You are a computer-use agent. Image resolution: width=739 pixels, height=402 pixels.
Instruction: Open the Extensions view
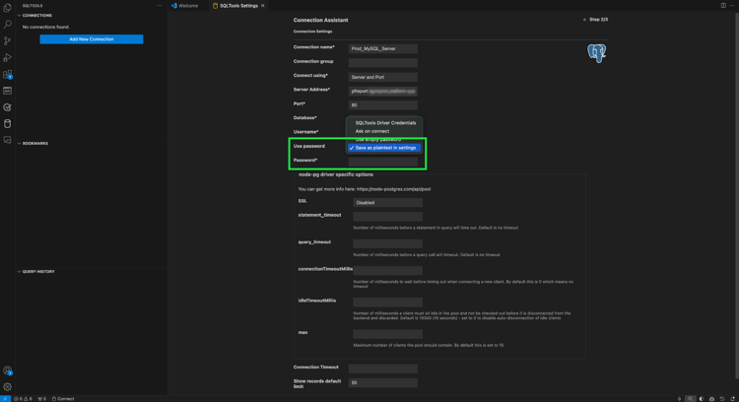[x=7, y=74]
